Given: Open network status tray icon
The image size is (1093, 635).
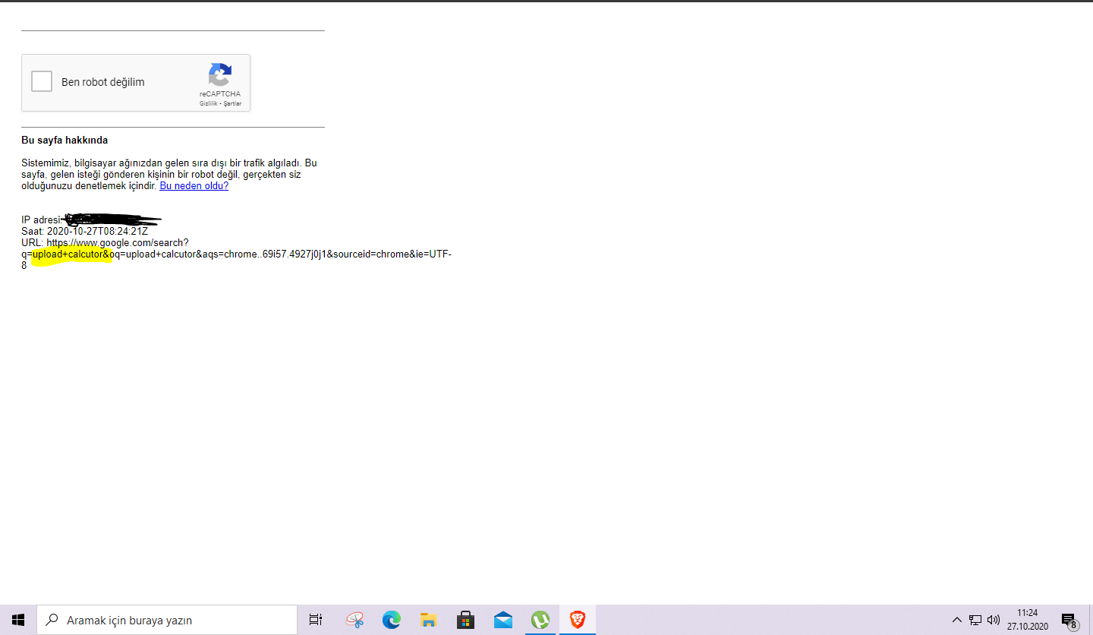Looking at the screenshot, I should (975, 620).
